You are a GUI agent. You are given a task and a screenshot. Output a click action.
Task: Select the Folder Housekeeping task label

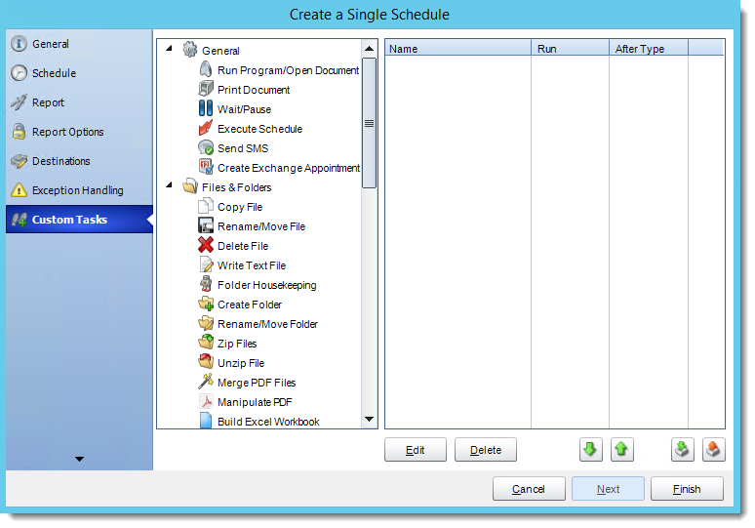pyautogui.click(x=266, y=285)
